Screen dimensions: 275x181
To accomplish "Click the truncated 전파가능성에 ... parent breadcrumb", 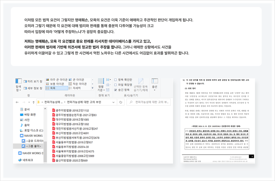I will point(53,102).
